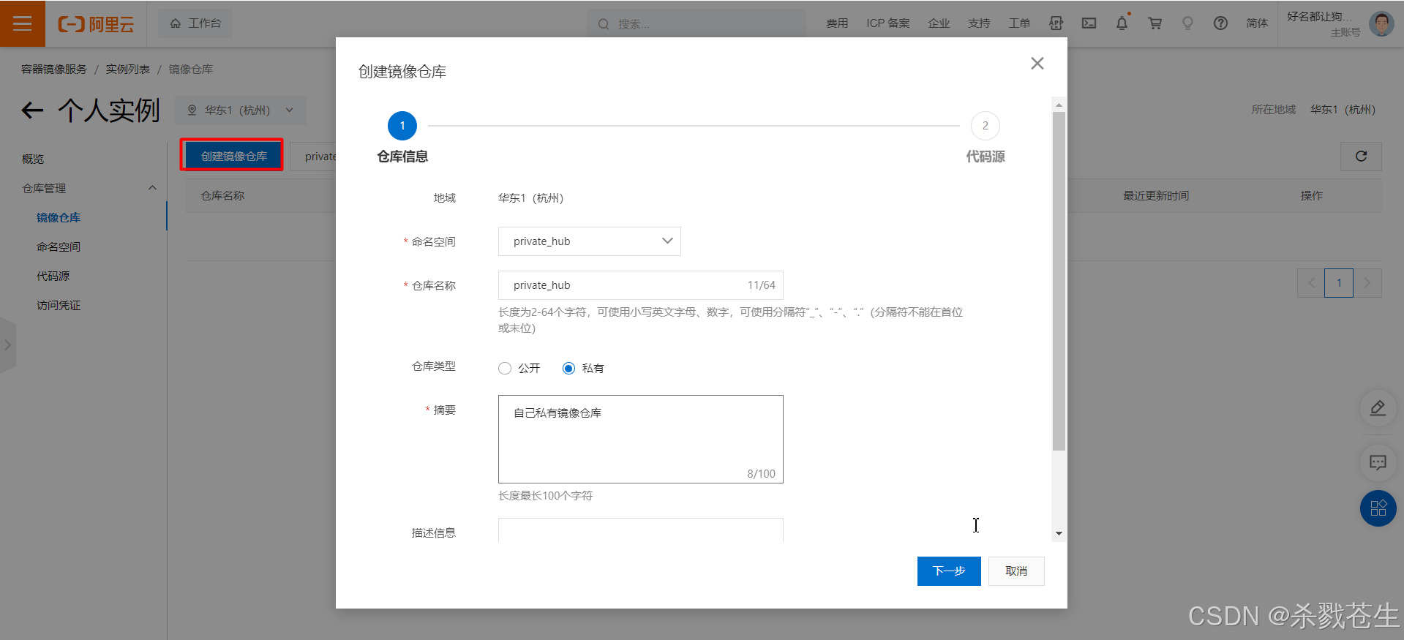Select the 私有 repository type
1404x640 pixels.
[568, 368]
